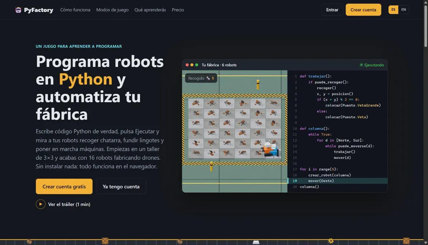Click code line for i in range(5):

[319, 169]
